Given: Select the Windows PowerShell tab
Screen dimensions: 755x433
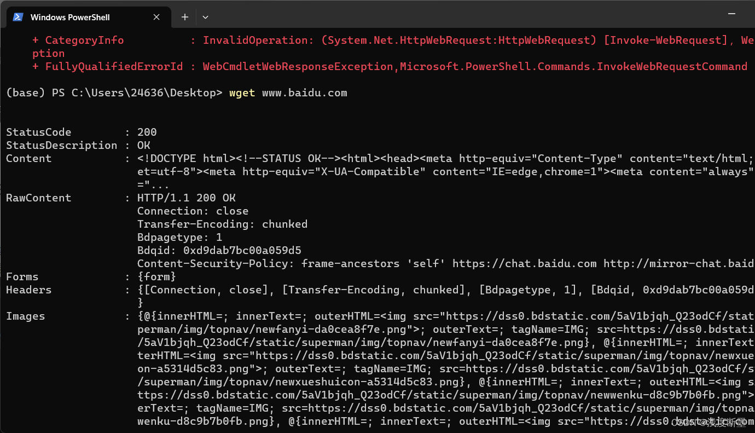Looking at the screenshot, I should tap(88, 17).
